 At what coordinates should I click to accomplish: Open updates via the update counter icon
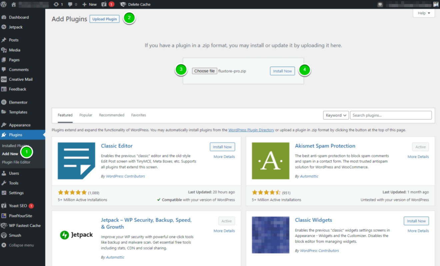56,4
